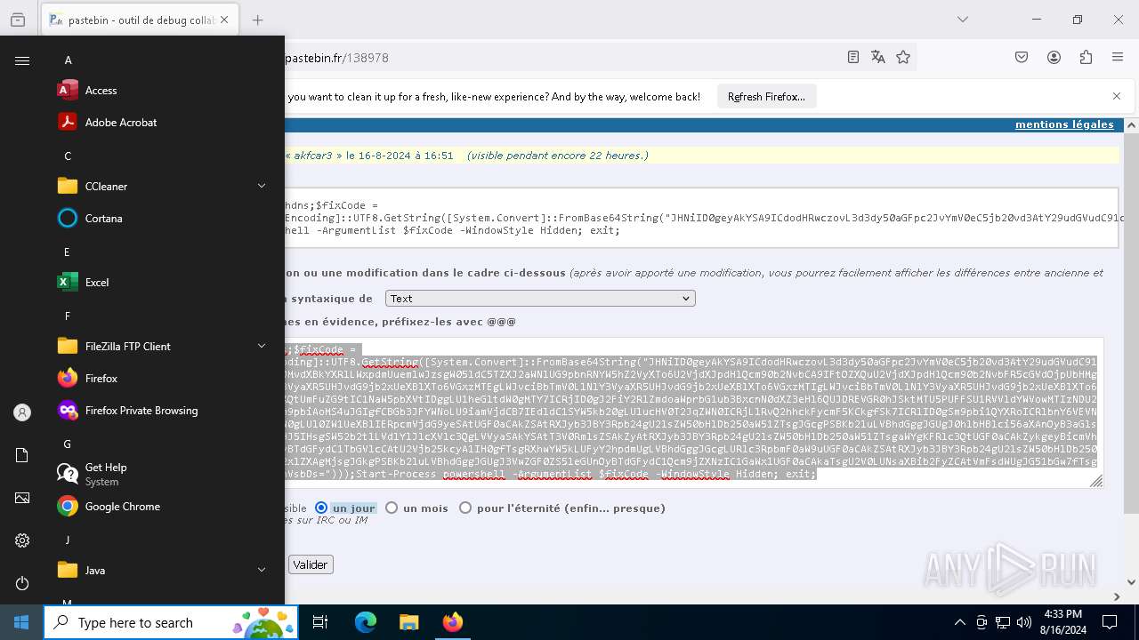Dismiss the Firefox refresh notification bar
The height and width of the screenshot is (640, 1139).
tap(1117, 96)
